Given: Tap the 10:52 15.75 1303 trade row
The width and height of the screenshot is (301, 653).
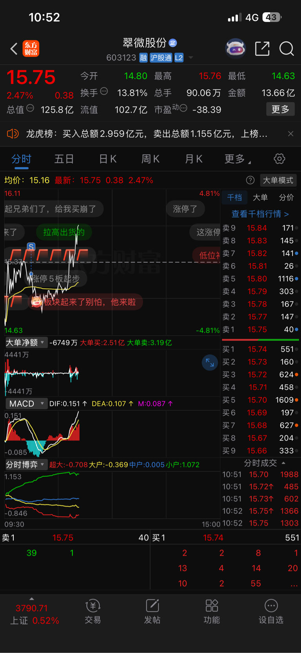Looking at the screenshot, I should click(x=260, y=523).
